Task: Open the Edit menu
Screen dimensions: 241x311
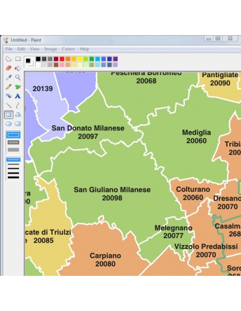Action: pos(21,49)
